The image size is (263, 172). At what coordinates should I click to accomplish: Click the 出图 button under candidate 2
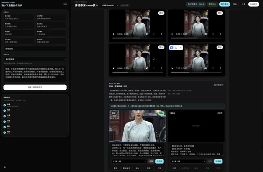click(174, 168)
